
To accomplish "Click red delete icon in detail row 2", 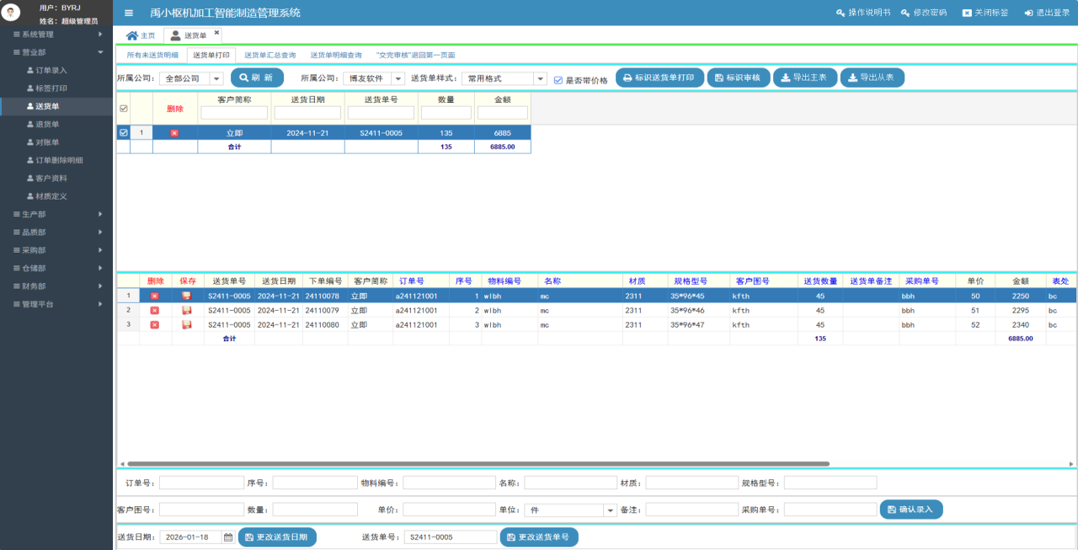I will 154,311.
